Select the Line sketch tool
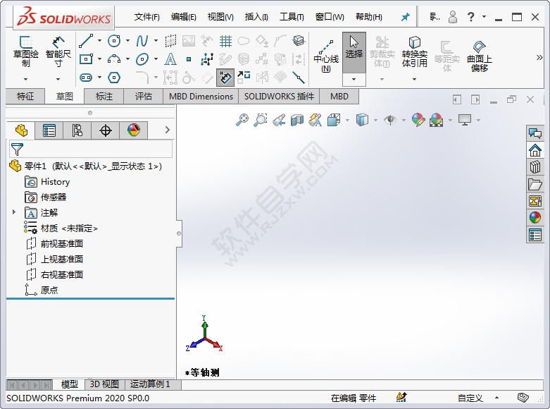The width and height of the screenshot is (550, 409). pos(86,41)
